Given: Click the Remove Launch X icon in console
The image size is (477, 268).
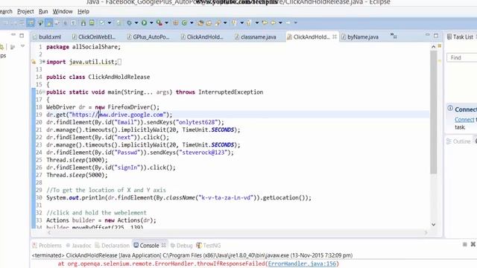Looking at the screenshot, I should (x=473, y=244).
